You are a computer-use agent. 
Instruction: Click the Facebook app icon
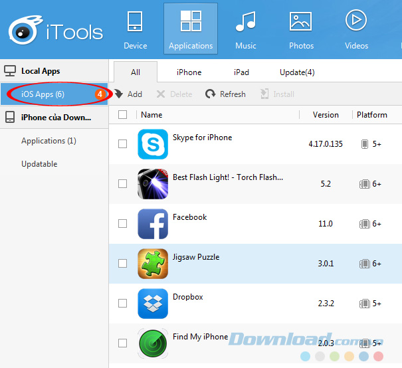(153, 224)
